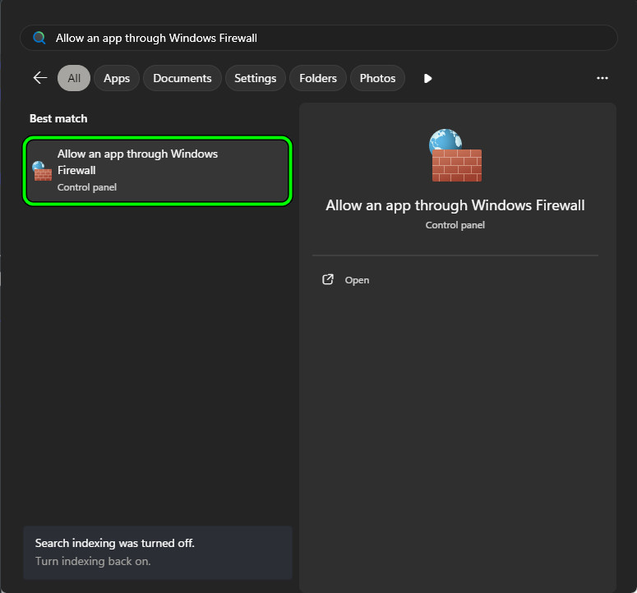Filter search by Photos
The height and width of the screenshot is (593, 637).
377,78
